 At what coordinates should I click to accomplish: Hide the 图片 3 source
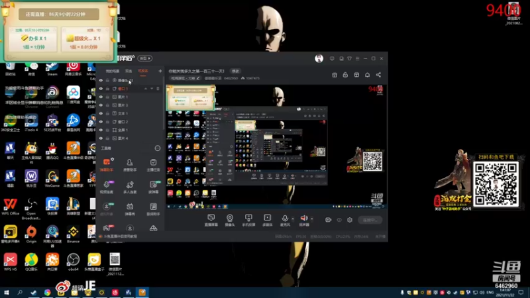point(101,105)
